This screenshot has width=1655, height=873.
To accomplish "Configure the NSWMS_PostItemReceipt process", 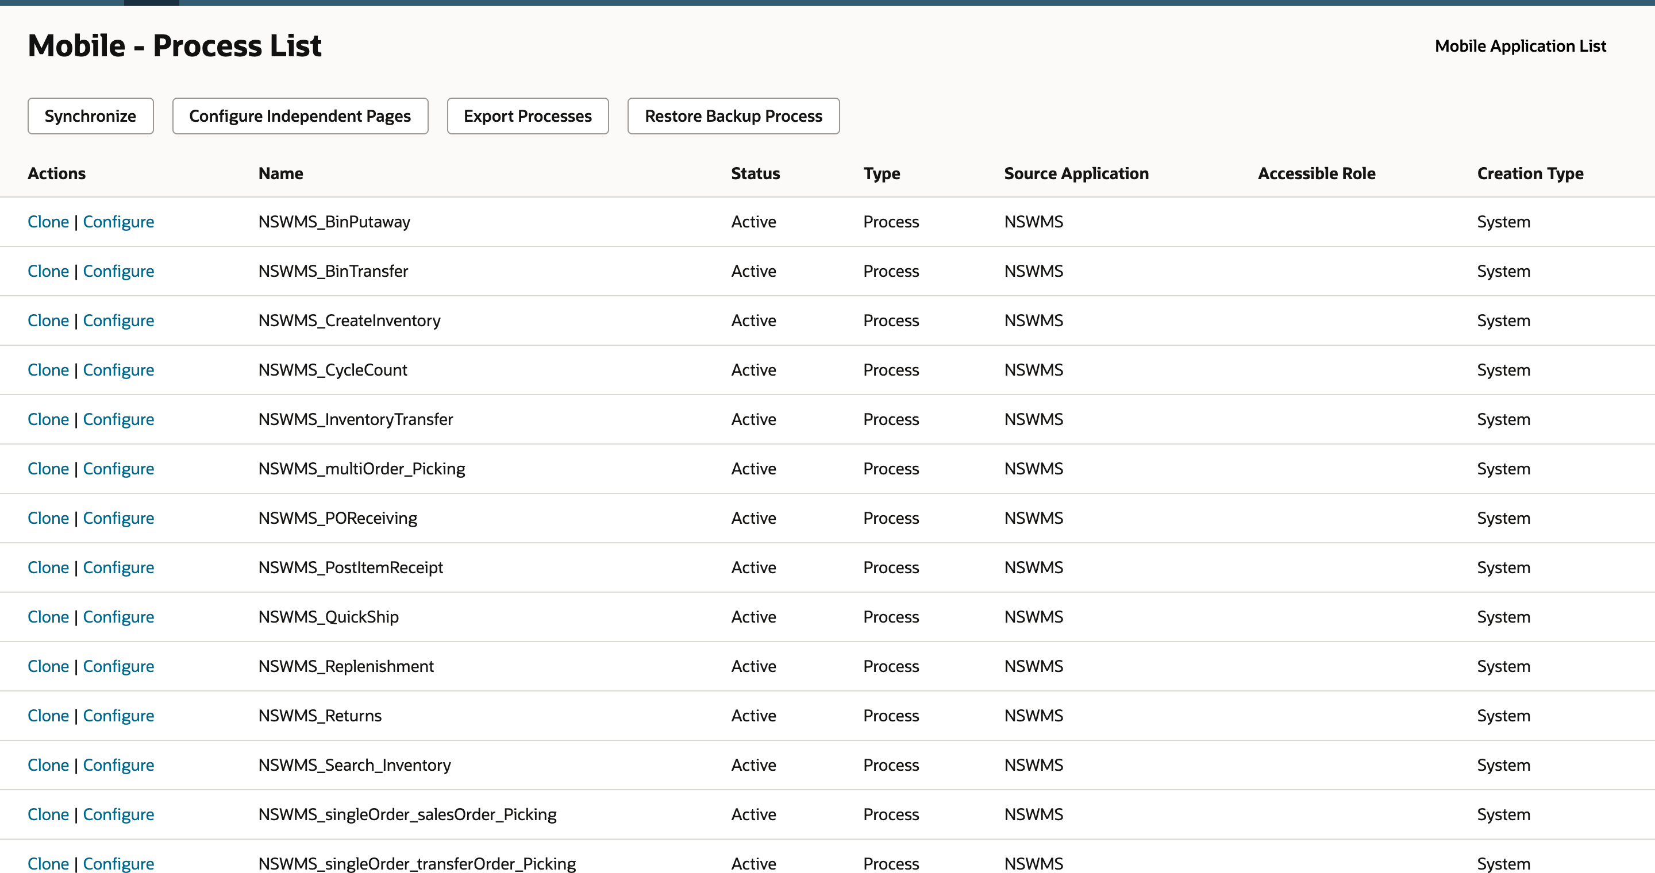I will tap(118, 567).
